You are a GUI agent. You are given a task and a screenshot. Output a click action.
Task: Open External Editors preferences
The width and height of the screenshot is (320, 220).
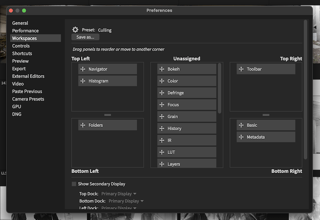(28, 76)
